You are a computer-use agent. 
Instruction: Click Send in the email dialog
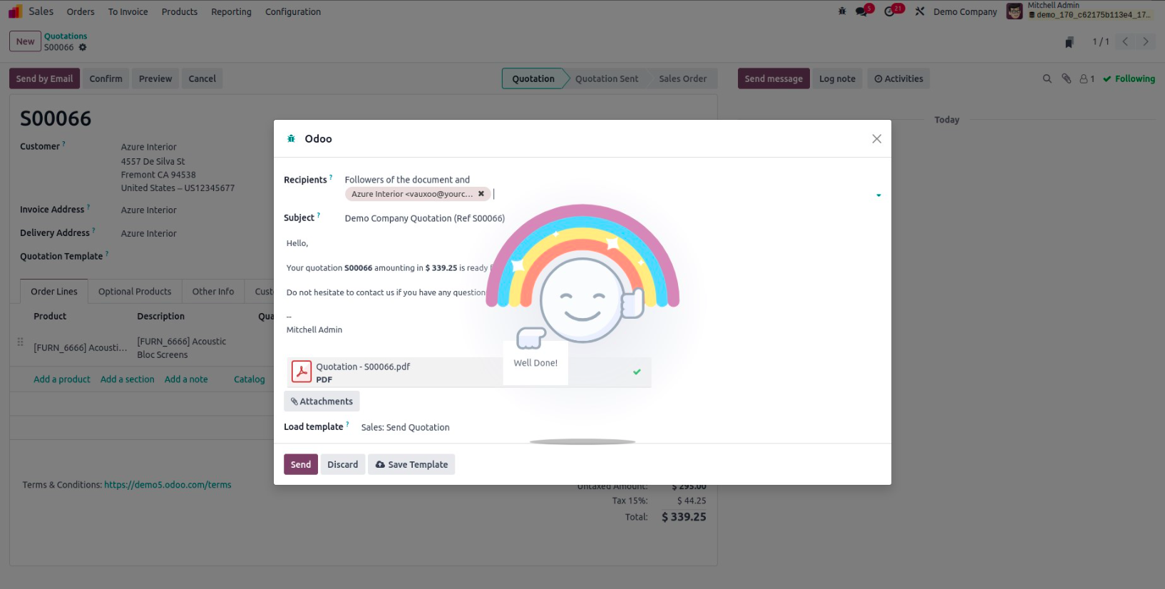tap(301, 465)
